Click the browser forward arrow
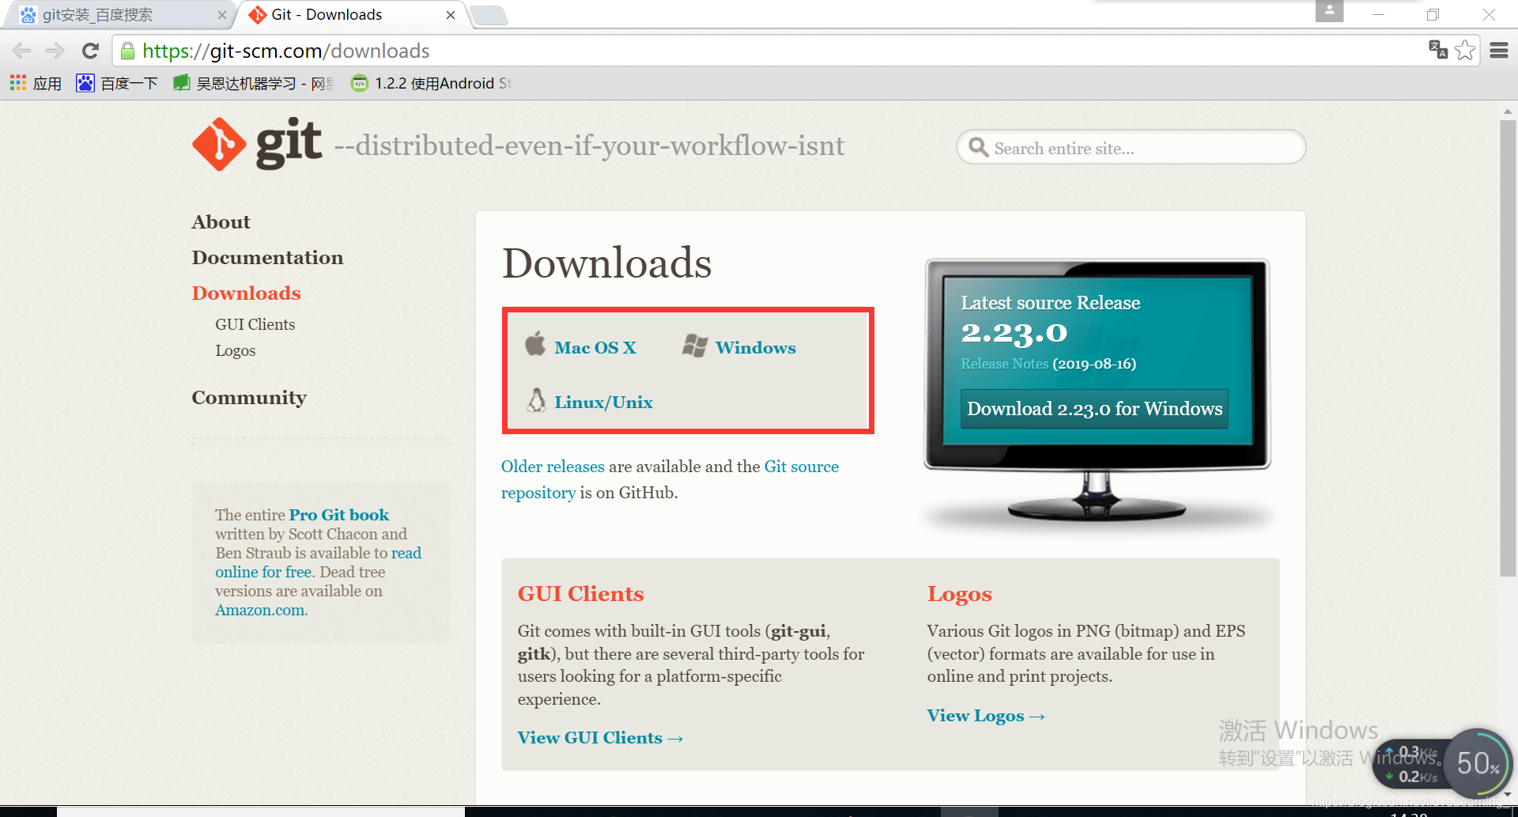This screenshot has height=817, width=1518. click(55, 51)
